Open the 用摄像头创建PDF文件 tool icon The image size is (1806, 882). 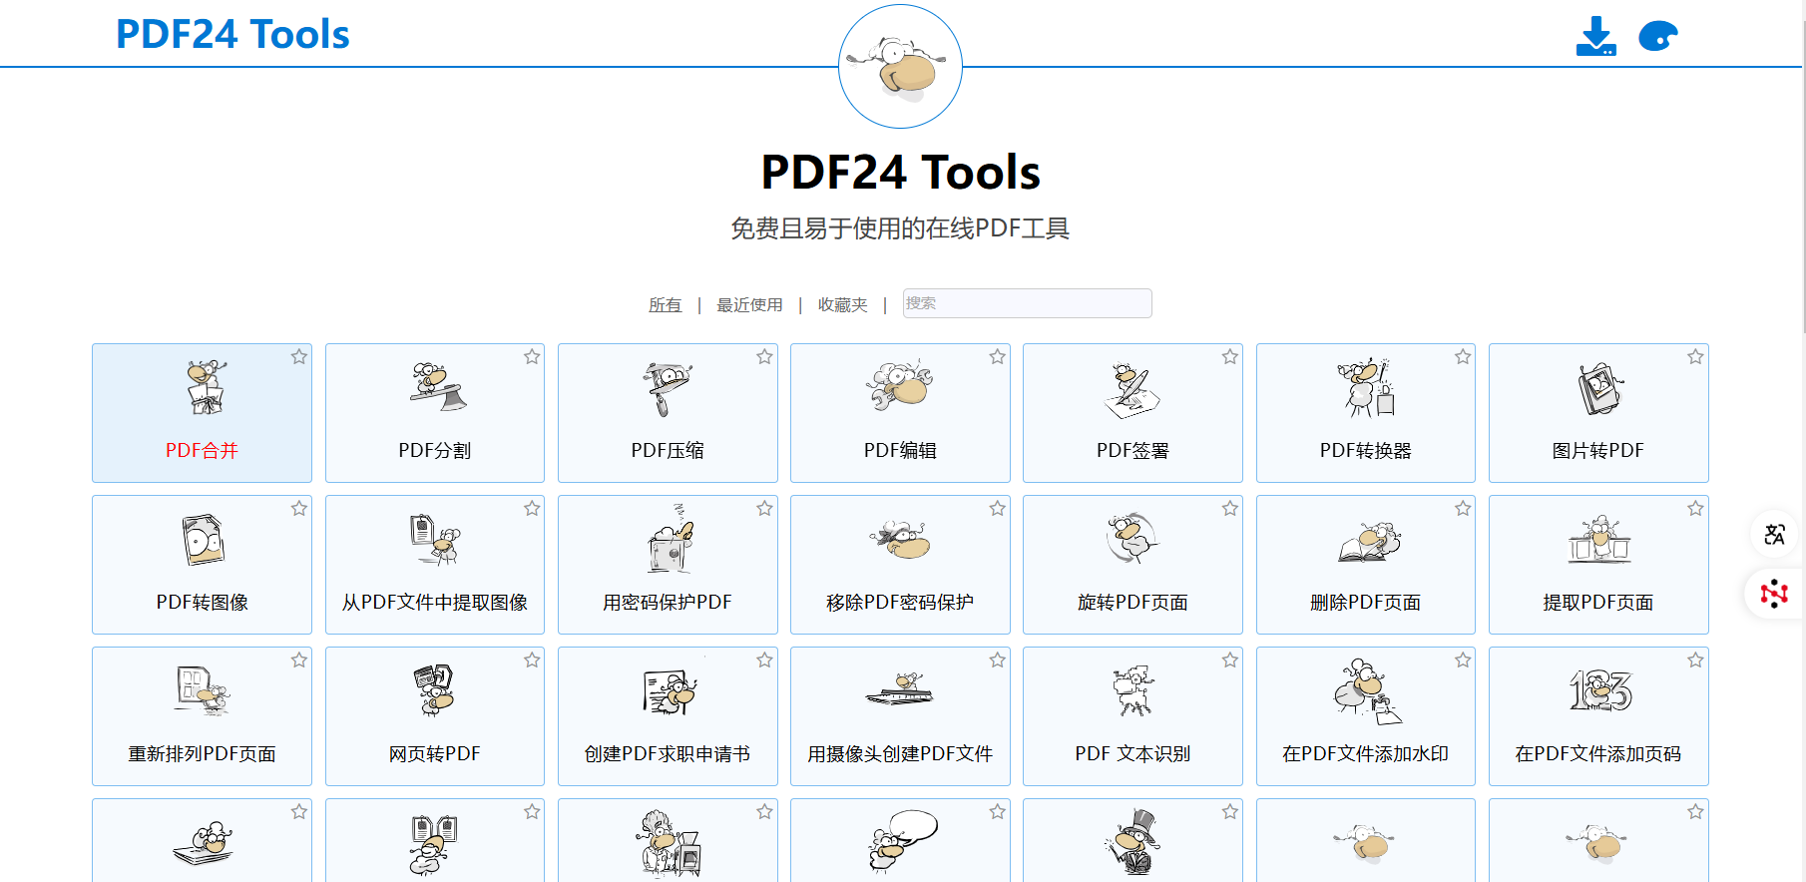[x=900, y=689]
